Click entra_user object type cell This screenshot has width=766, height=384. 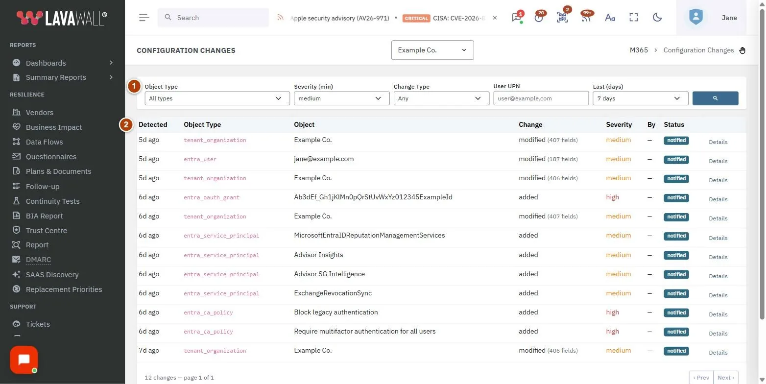tap(200, 159)
